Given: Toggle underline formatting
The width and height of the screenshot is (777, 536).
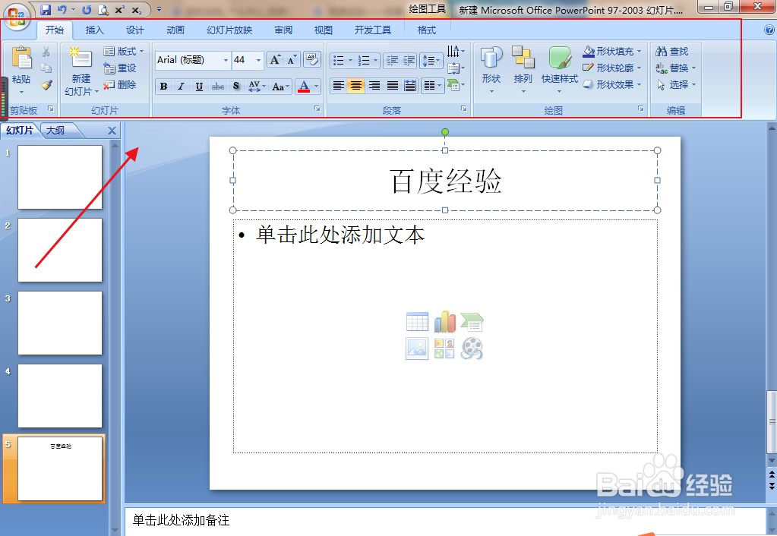Looking at the screenshot, I should (x=199, y=87).
